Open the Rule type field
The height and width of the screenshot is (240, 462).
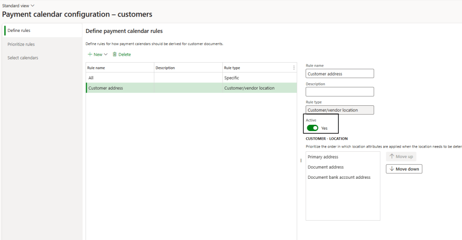pos(340,110)
